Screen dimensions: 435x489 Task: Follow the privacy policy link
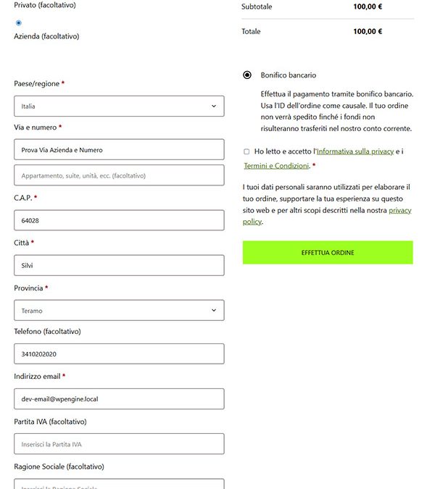point(399,210)
